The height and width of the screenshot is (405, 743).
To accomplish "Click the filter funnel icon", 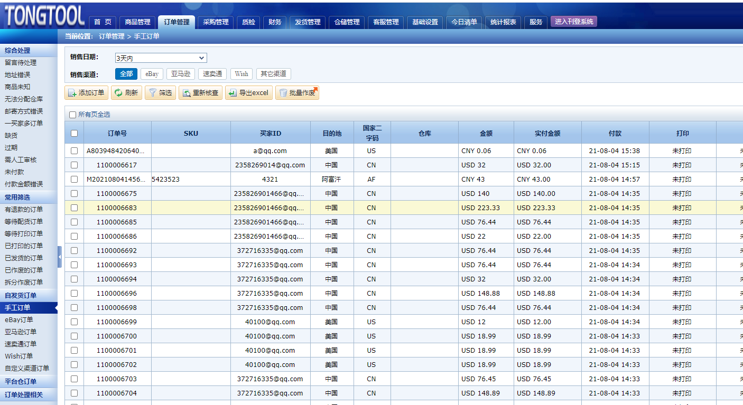I will [152, 93].
